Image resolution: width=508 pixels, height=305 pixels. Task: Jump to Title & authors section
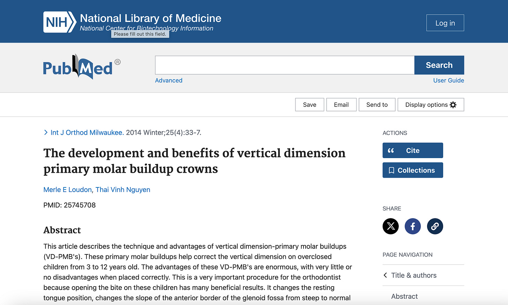[x=414, y=275]
